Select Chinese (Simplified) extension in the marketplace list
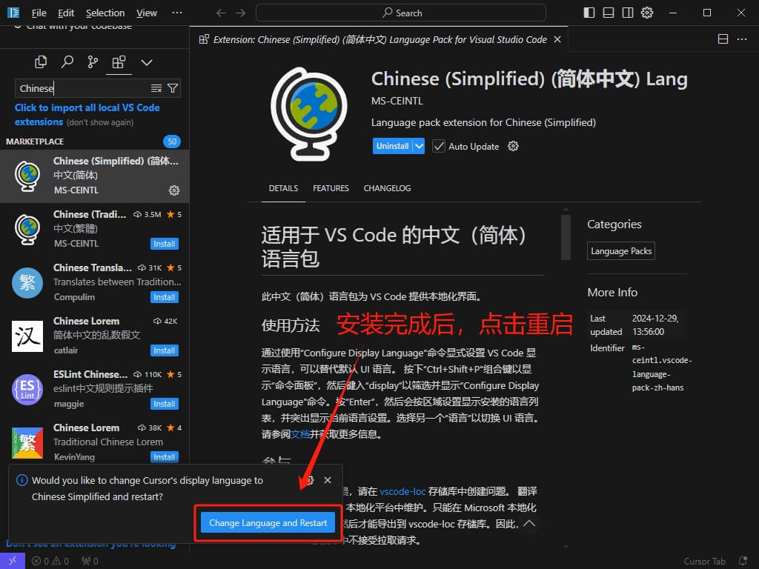This screenshot has height=569, width=759. [94, 176]
